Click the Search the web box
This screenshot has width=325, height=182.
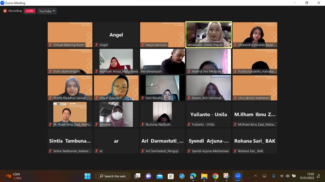pyautogui.click(x=112, y=176)
